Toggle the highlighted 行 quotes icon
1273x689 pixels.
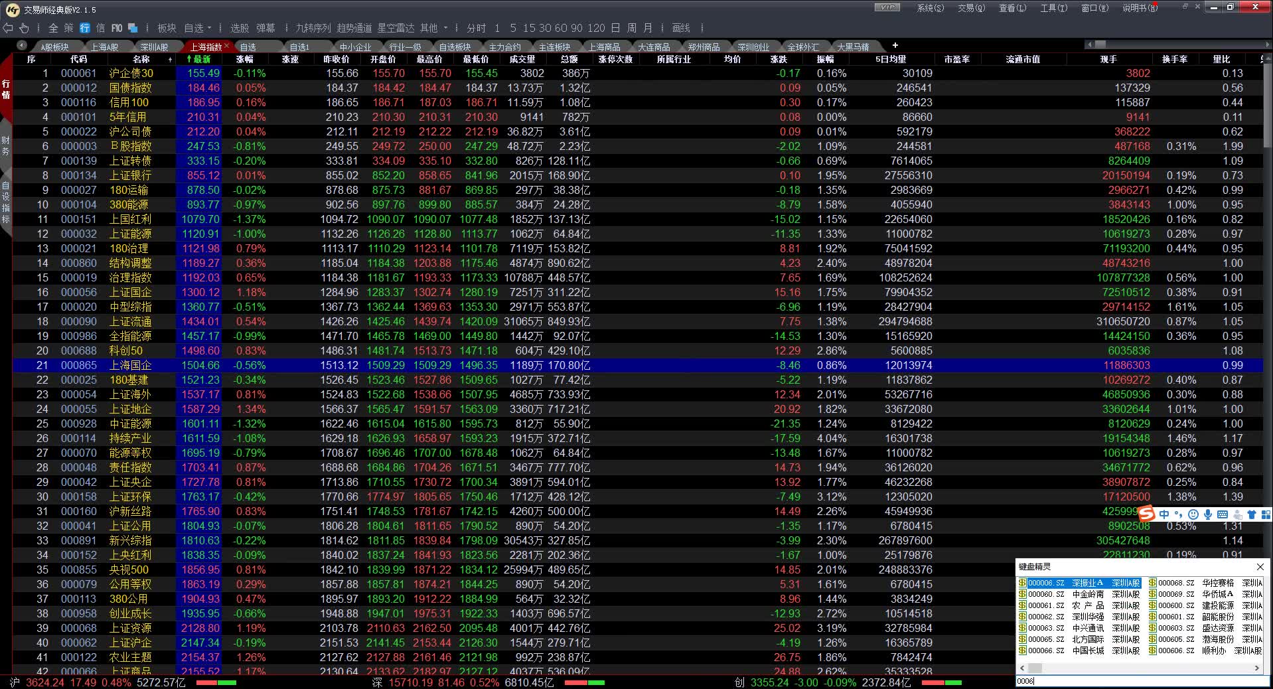tap(85, 28)
